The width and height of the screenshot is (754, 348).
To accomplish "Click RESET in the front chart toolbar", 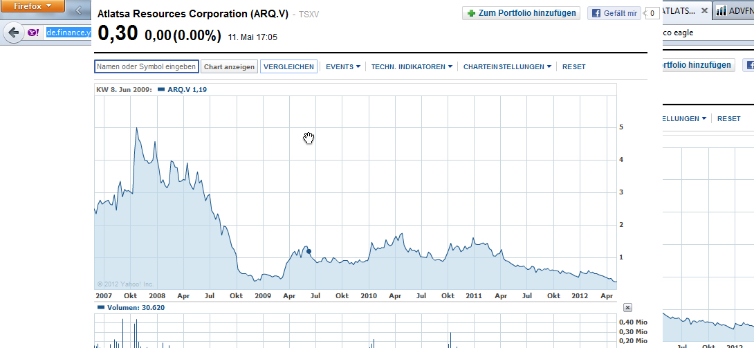I will pos(573,67).
